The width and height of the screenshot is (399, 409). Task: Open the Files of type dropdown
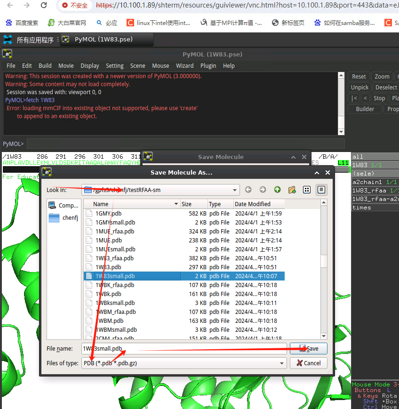coord(282,363)
